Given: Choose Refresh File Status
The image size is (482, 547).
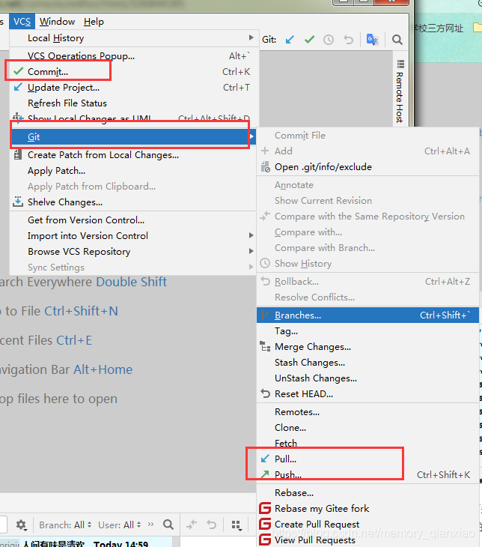Looking at the screenshot, I should tap(133, 103).
